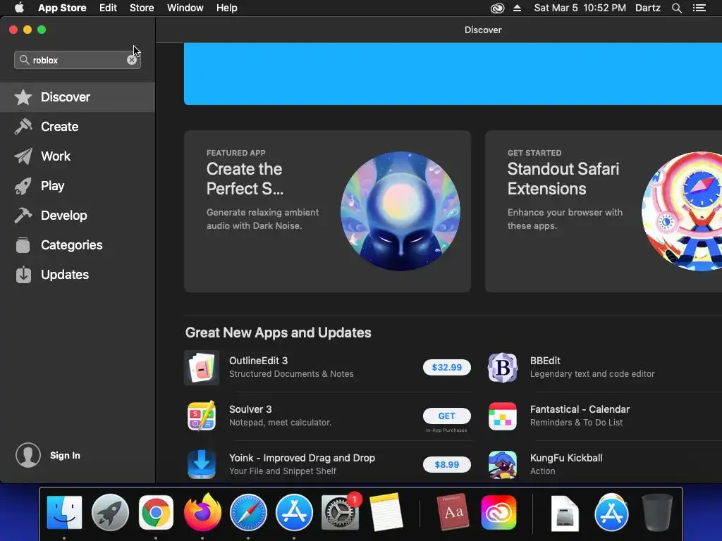Open the Play section with the rocket icon
This screenshot has height=541, width=722.
tap(78, 186)
